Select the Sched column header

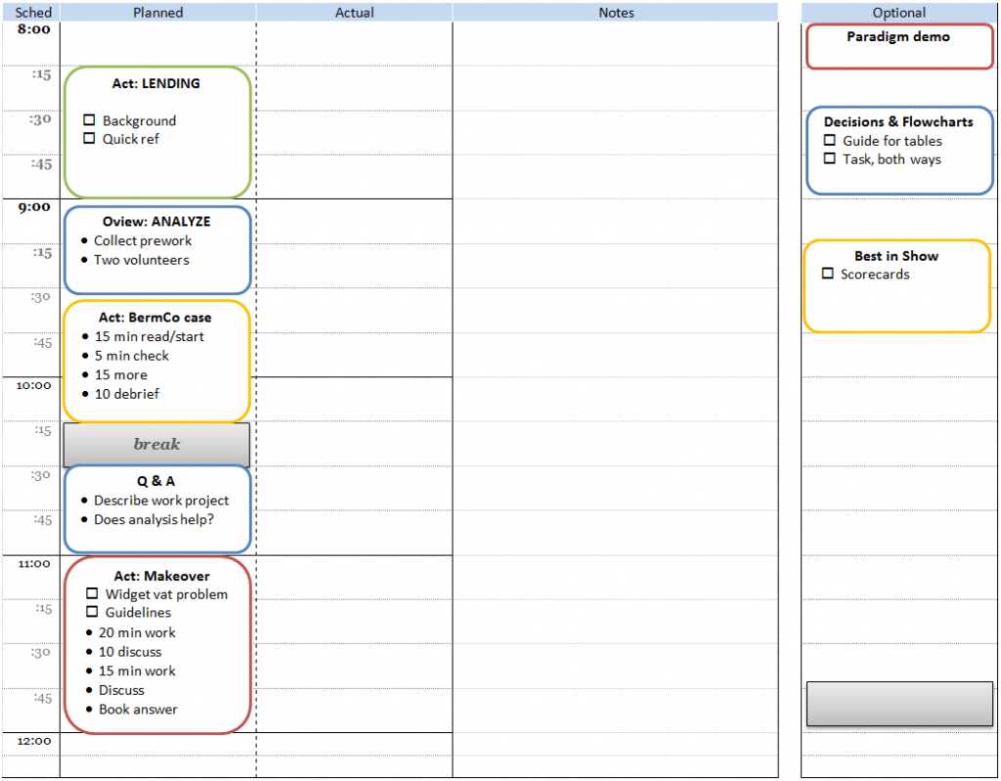click(33, 12)
